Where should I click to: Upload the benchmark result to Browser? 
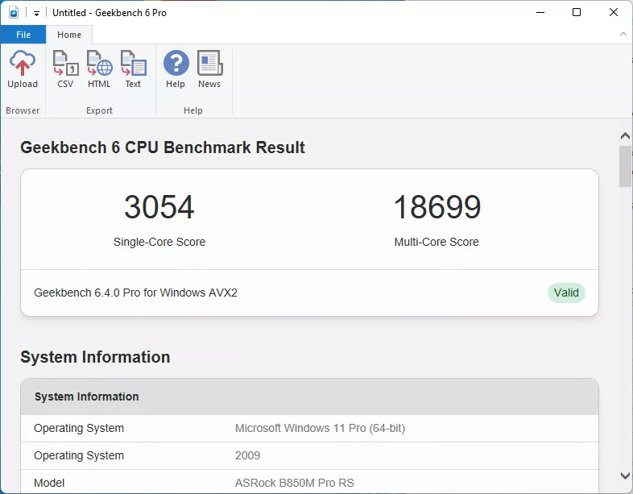(x=23, y=70)
